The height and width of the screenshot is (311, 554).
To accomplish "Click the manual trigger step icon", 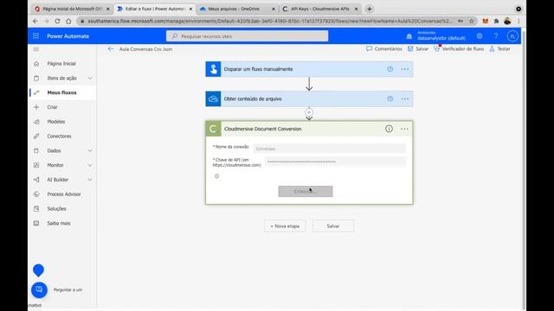I will [x=213, y=69].
